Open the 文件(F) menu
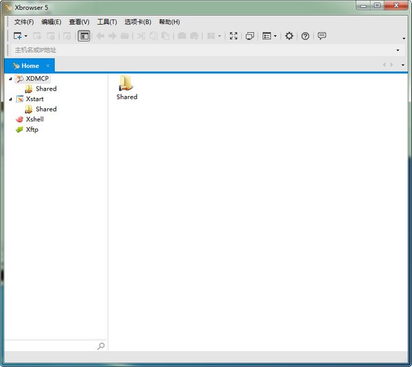This screenshot has height=367, width=412. click(24, 22)
